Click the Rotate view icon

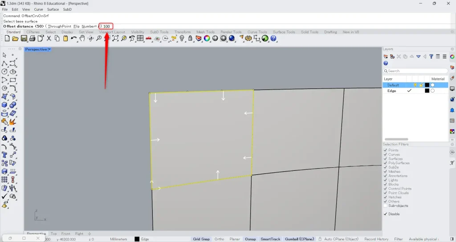[x=90, y=38]
